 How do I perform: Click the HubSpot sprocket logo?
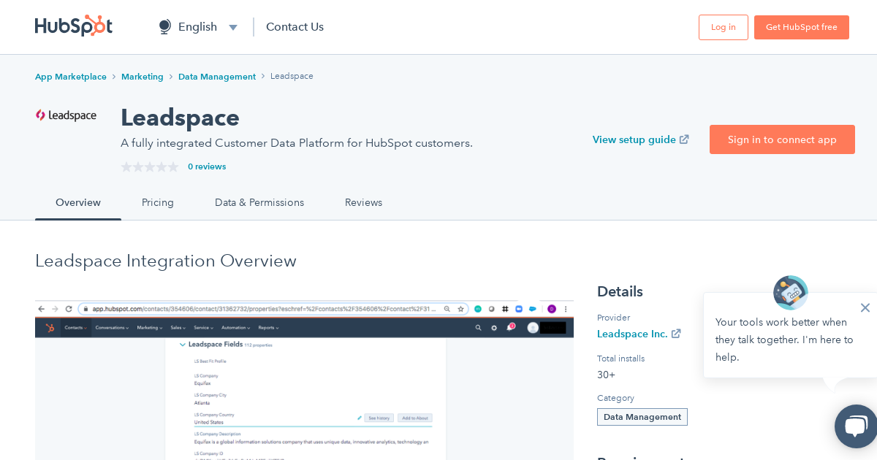click(x=73, y=26)
